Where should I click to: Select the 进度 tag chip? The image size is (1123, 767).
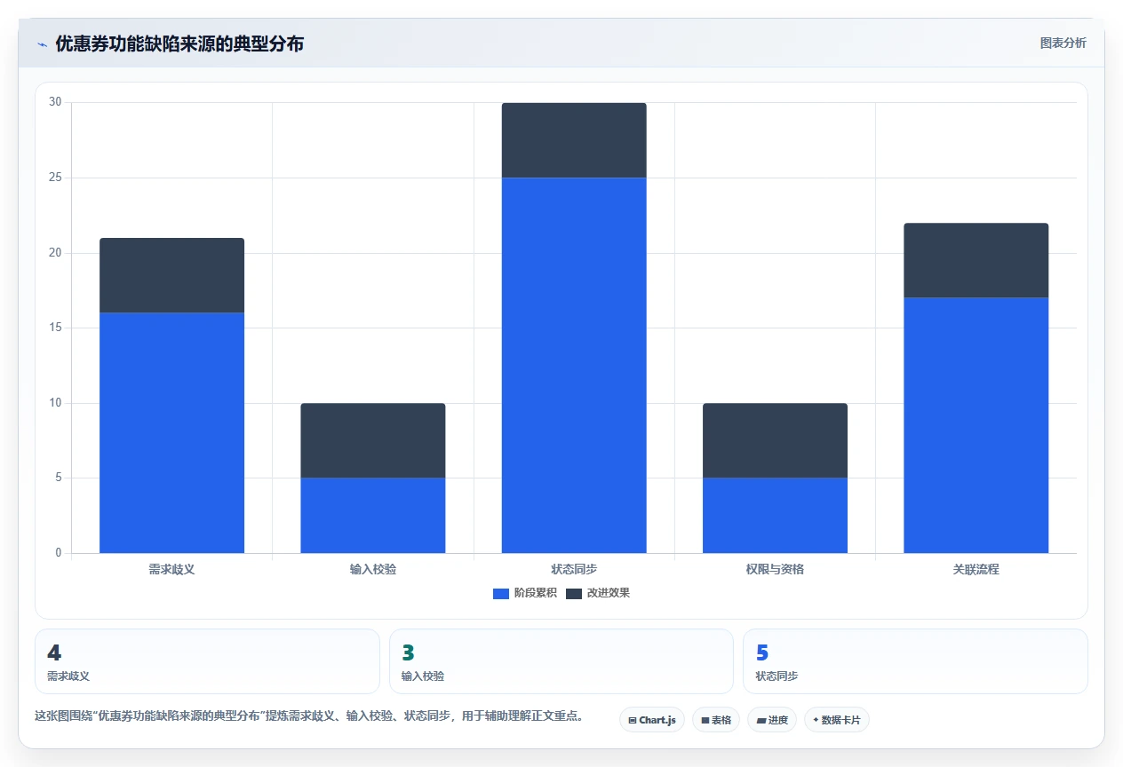(772, 720)
